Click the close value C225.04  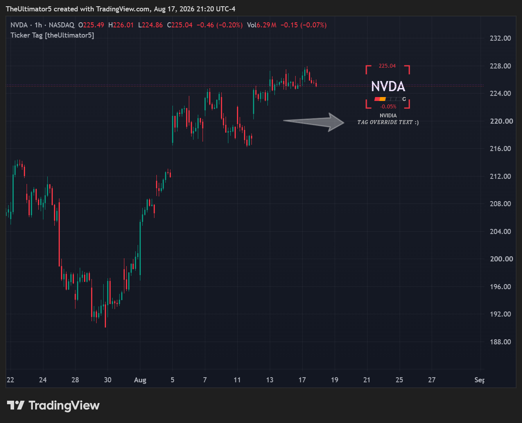pyautogui.click(x=180, y=25)
